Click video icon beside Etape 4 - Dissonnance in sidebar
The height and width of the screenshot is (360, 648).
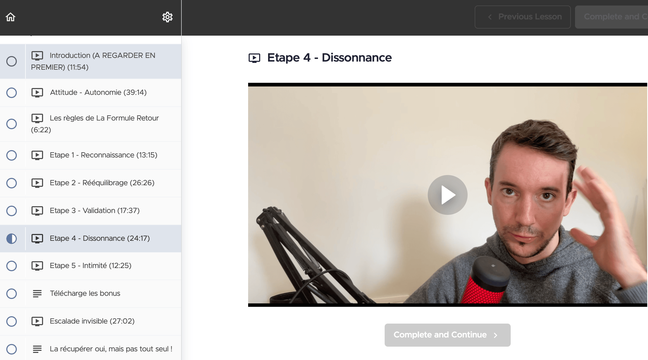[x=37, y=238]
